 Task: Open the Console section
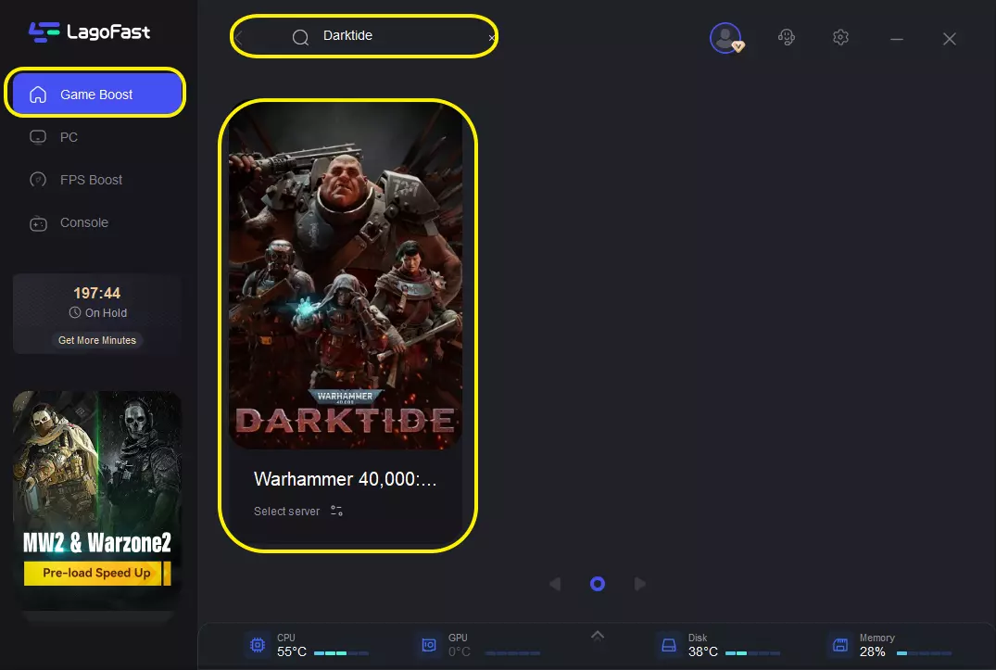click(83, 222)
